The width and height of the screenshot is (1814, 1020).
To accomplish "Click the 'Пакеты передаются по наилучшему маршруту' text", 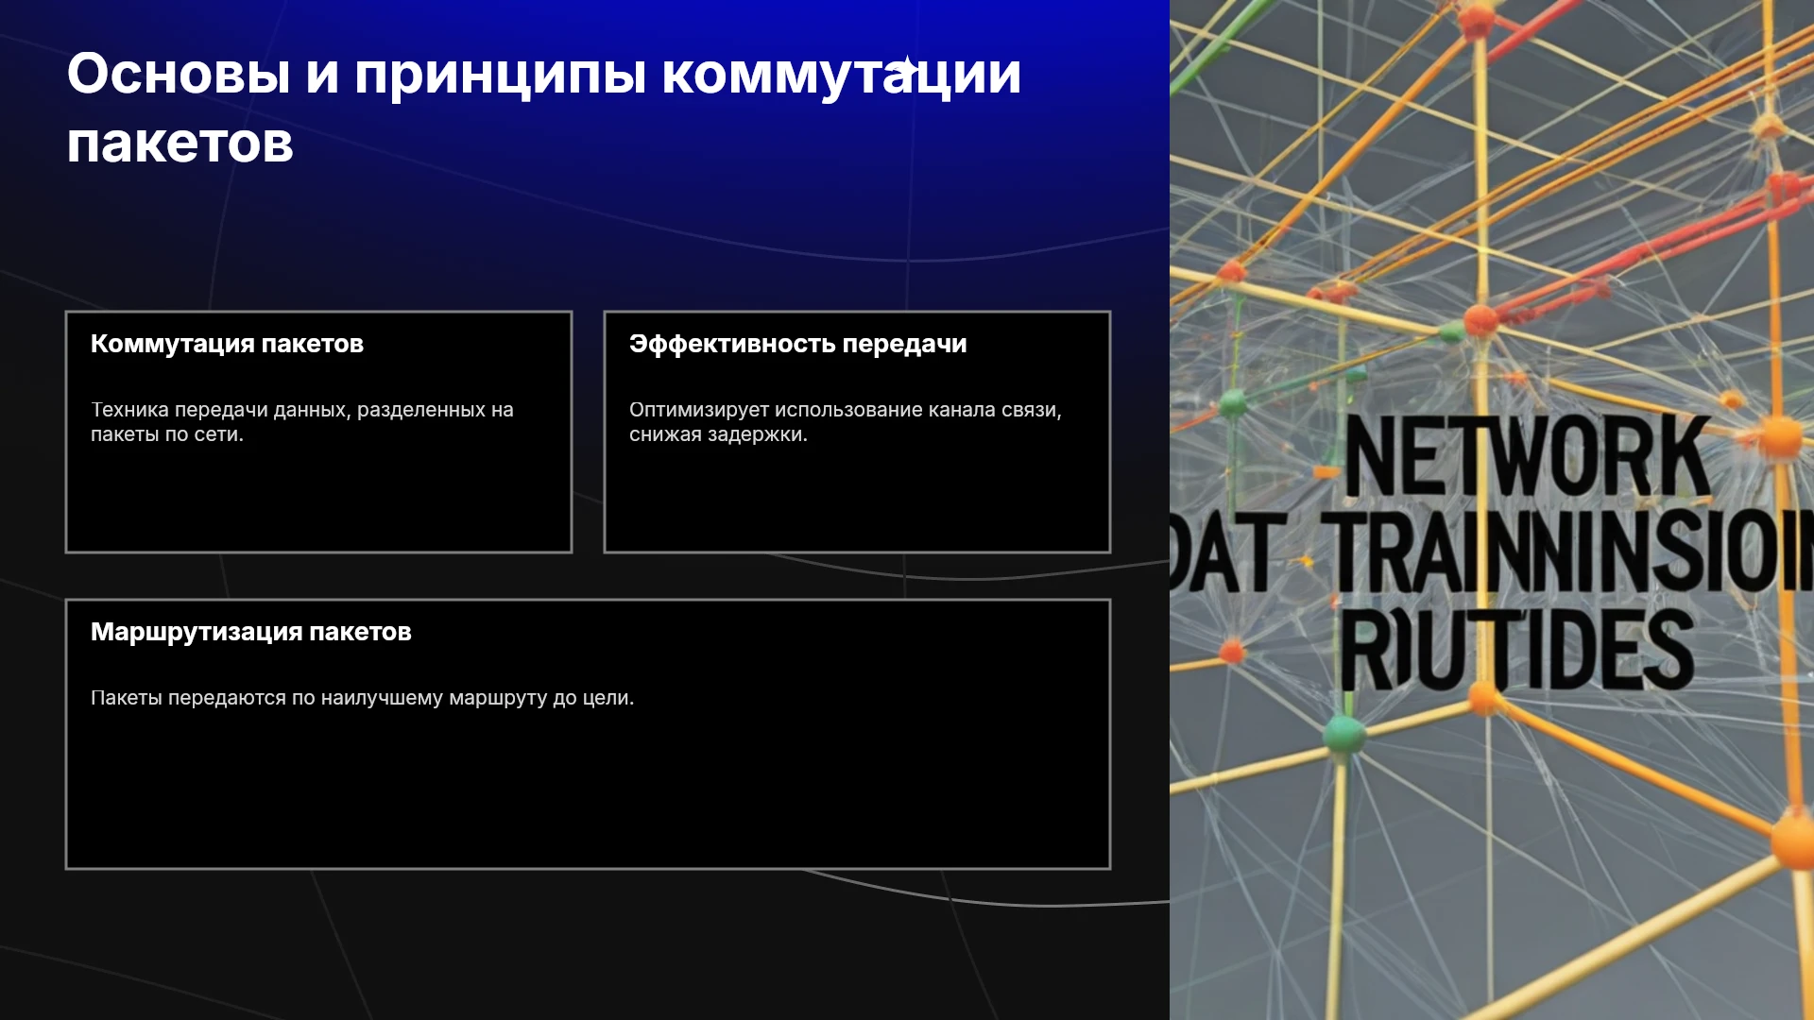I will [x=363, y=698].
